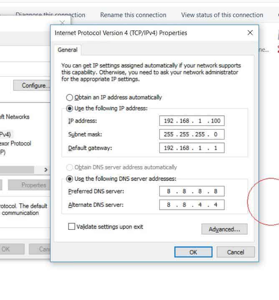
Task: Confirm the IPv4 settings with OK
Action: [193, 252]
